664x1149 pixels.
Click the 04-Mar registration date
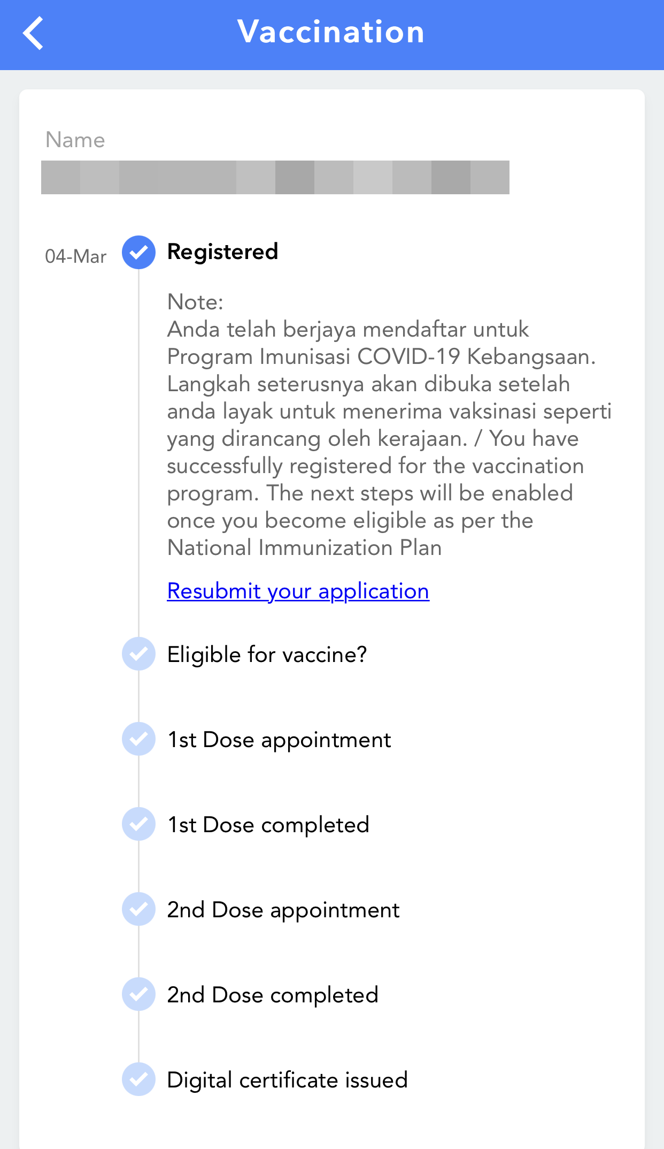[75, 256]
